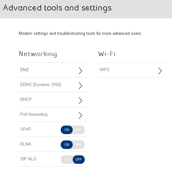Click the Networking section heading

click(38, 54)
